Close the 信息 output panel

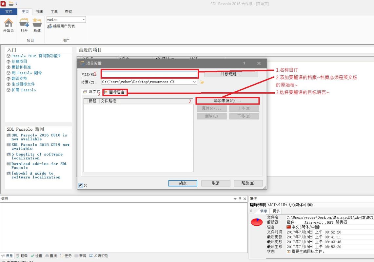(245, 198)
